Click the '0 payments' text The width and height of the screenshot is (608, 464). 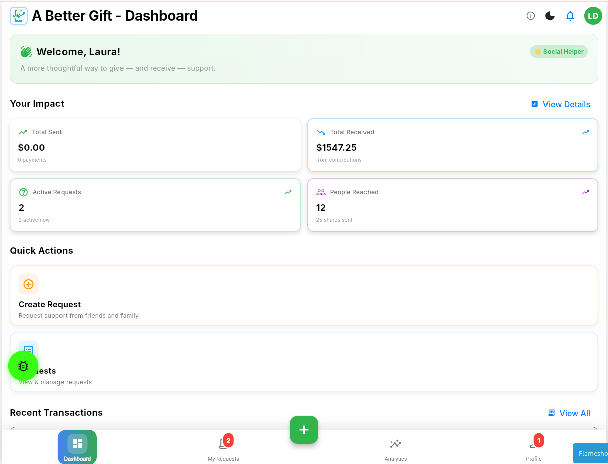[32, 160]
